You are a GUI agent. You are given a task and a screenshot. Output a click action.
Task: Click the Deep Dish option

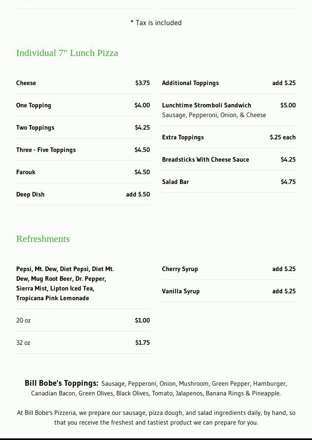coord(30,194)
